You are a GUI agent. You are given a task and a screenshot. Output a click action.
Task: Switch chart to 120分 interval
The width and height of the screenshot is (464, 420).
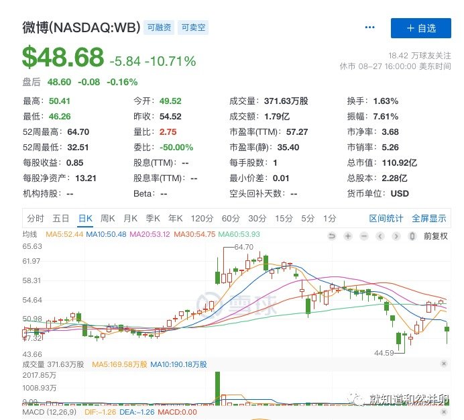click(202, 219)
